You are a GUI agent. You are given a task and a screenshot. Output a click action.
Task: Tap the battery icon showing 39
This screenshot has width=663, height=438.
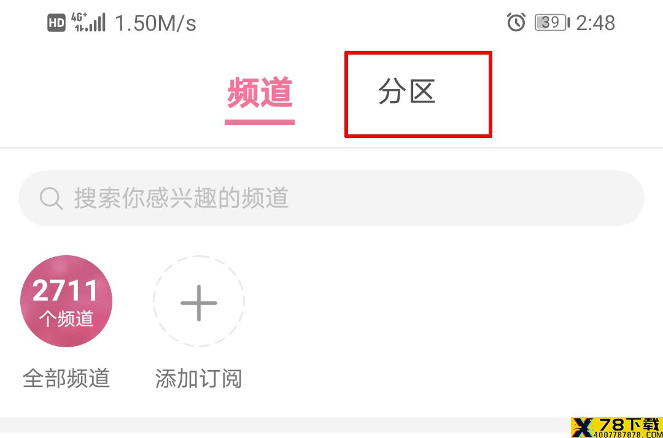click(552, 22)
